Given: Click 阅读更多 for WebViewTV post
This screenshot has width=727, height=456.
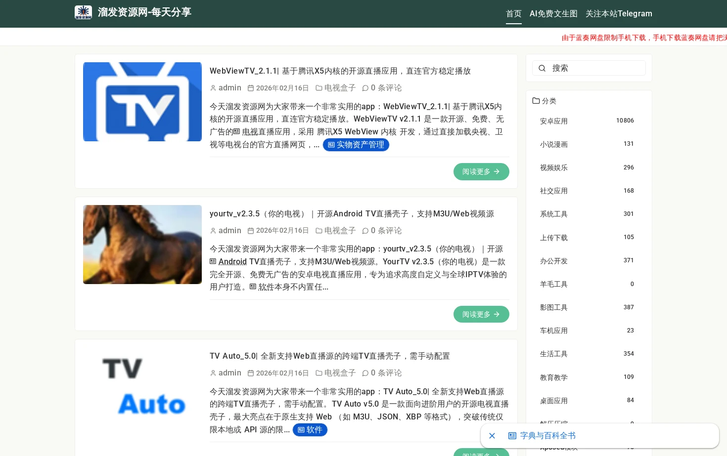Looking at the screenshot, I should 481,171.
